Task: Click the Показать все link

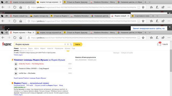Action: pos(92,60)
